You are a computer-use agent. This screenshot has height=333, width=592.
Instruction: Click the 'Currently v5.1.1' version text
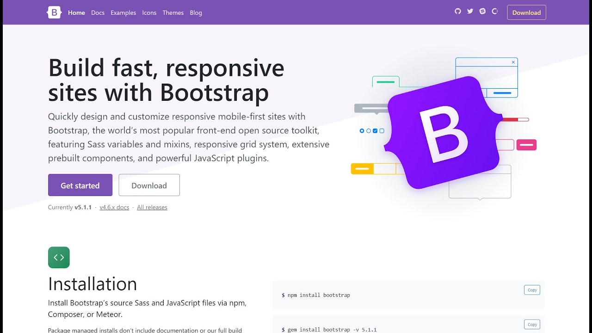[70, 207]
